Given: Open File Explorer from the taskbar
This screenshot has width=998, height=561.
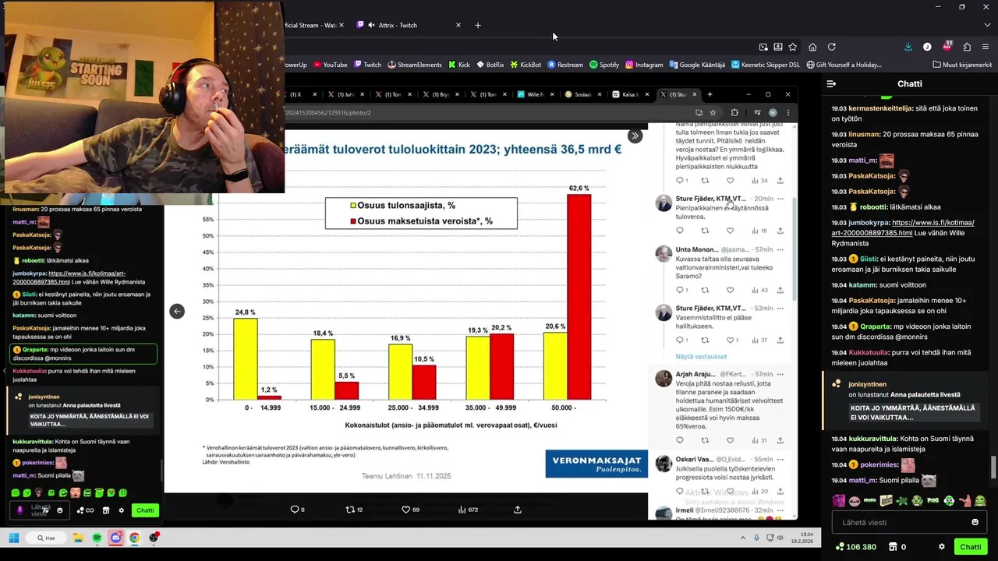Looking at the screenshot, I should [x=78, y=538].
